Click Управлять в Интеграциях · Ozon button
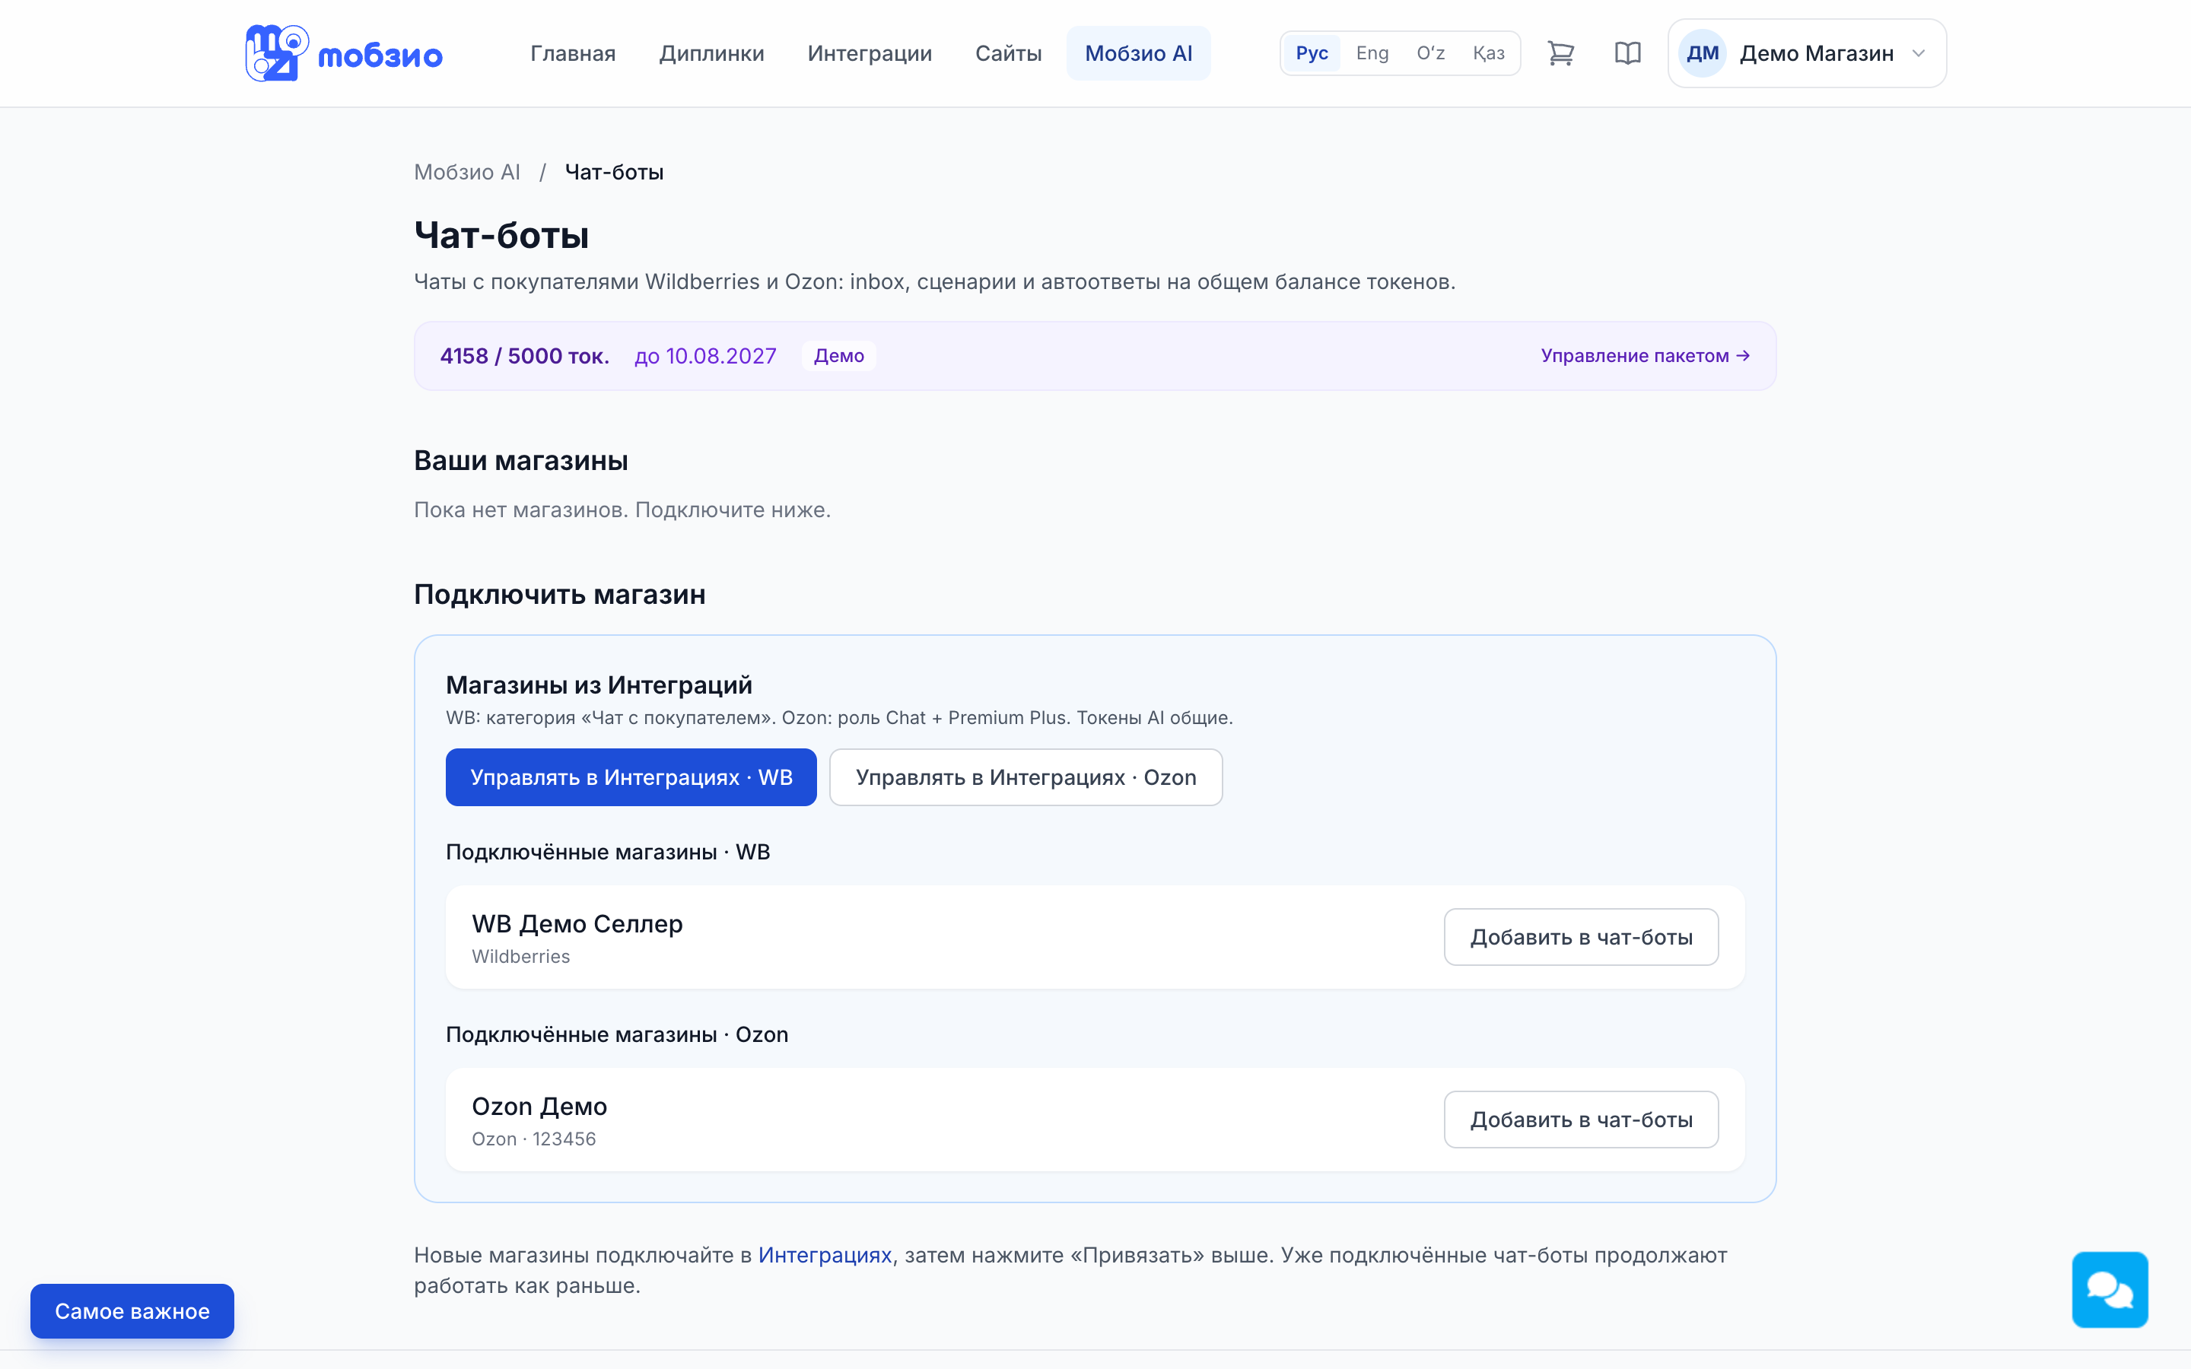2191x1369 pixels. point(1026,777)
